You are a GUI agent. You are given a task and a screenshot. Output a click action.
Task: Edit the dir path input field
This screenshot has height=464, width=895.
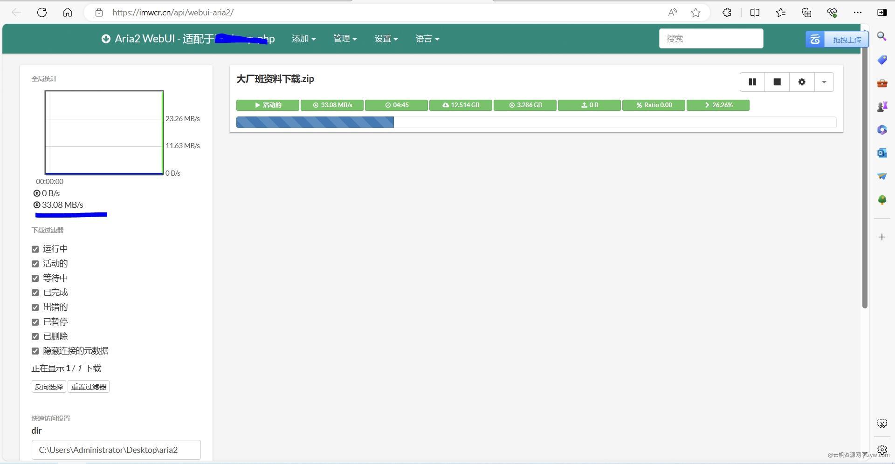116,450
